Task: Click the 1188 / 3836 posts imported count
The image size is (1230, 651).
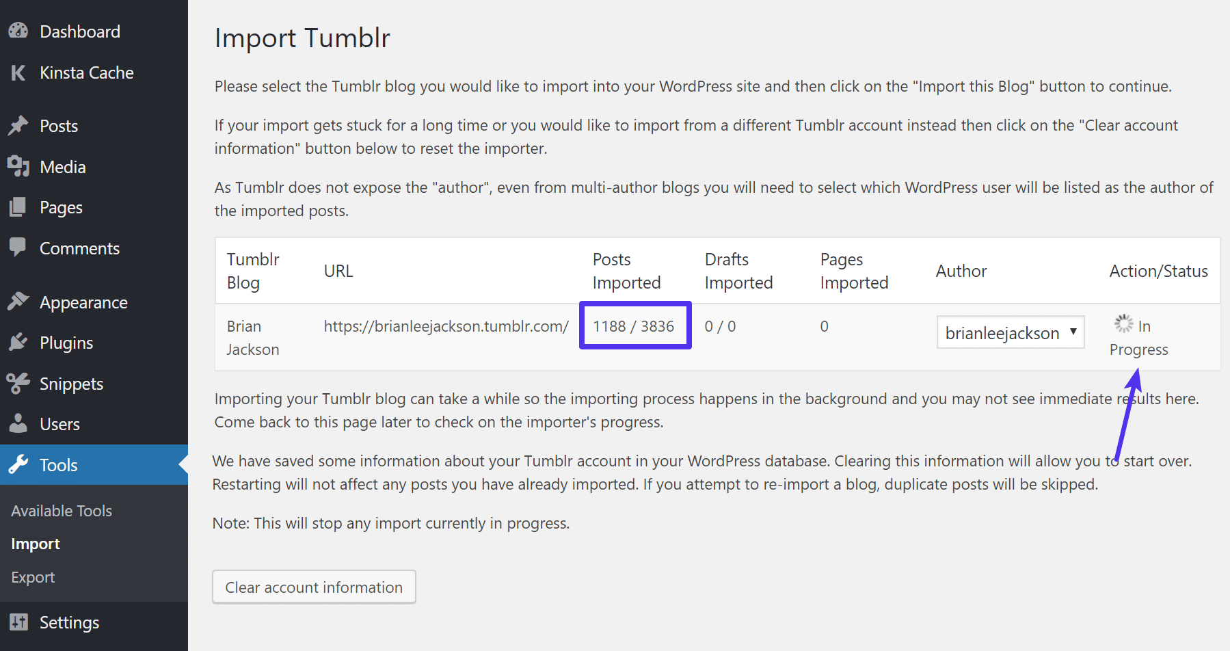Action: (633, 326)
